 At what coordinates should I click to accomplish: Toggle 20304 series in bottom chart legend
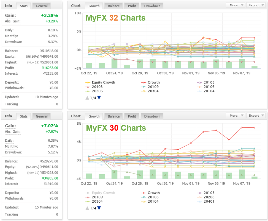coord(94,202)
